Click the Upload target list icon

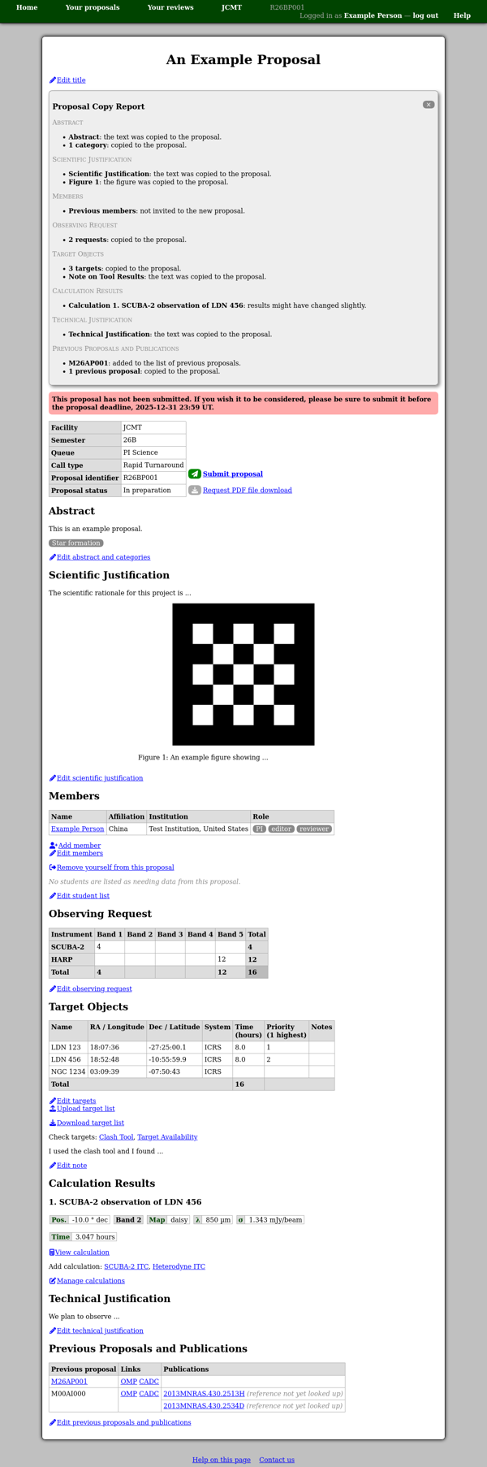[x=53, y=1108]
